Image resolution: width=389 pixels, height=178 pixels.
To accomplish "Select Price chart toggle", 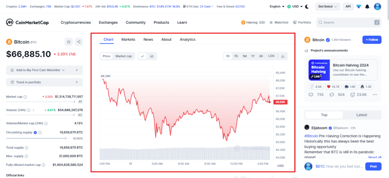I will pos(106,56).
